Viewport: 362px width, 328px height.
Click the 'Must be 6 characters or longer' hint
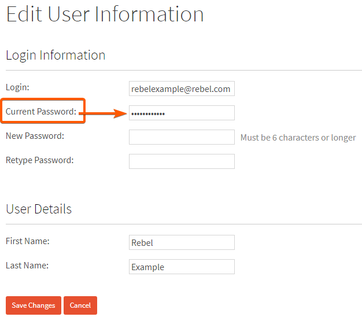(298, 138)
